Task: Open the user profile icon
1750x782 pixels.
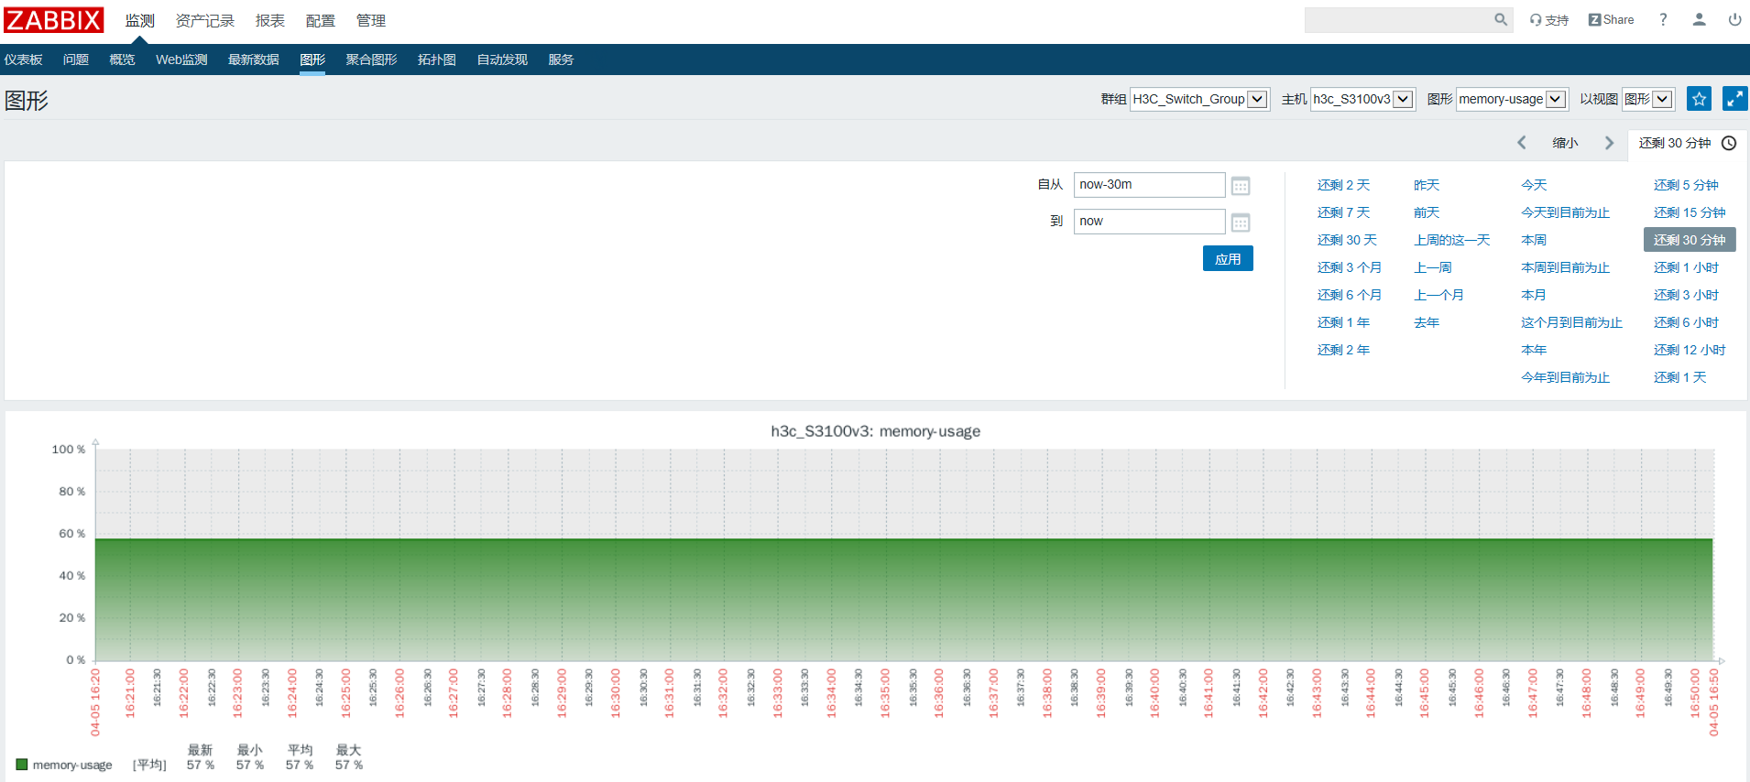Action: pyautogui.click(x=1699, y=19)
